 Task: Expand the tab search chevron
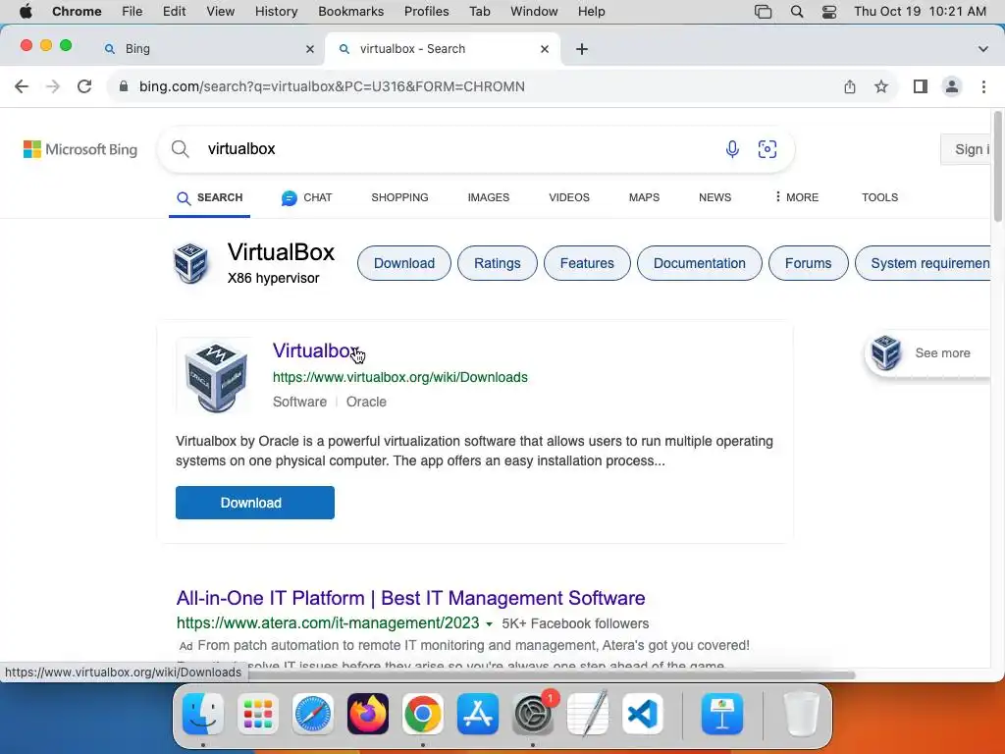pos(982,49)
